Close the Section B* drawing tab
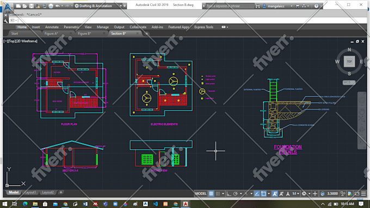 coord(137,34)
